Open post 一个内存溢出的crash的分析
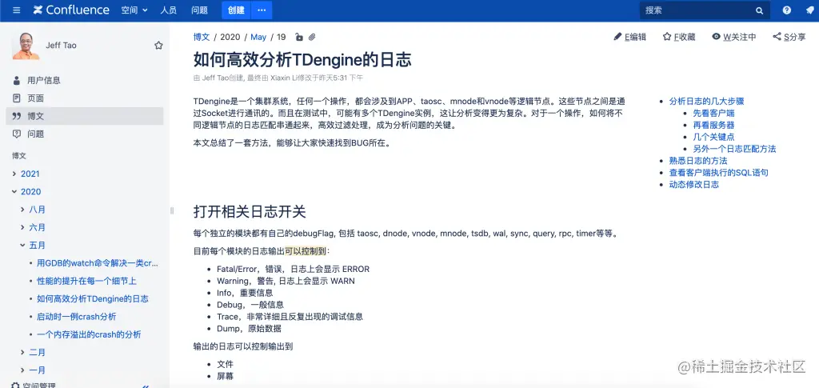This screenshot has width=819, height=388. click(x=89, y=334)
